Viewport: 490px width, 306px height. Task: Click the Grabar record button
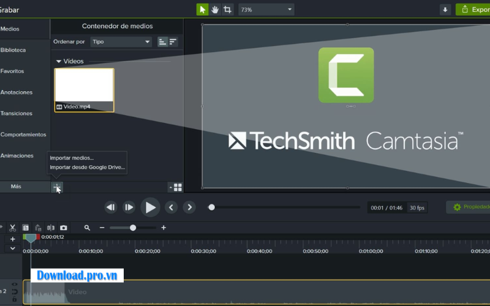pos(9,10)
